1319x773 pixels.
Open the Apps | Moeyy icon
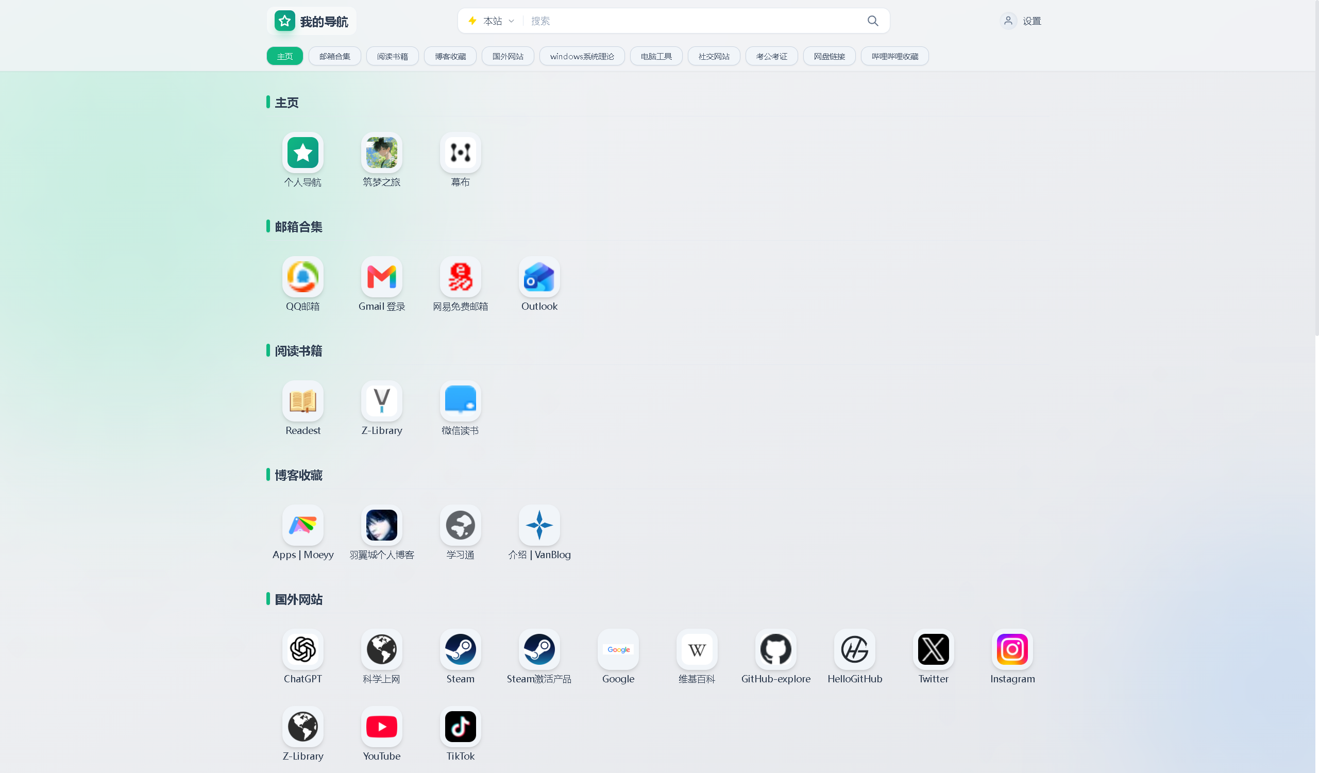click(302, 525)
